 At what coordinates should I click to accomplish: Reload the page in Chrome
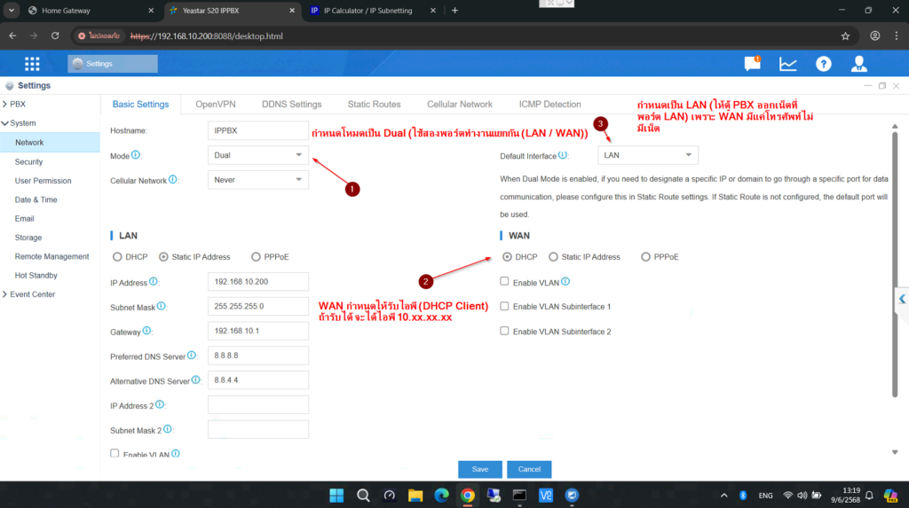pyautogui.click(x=55, y=36)
